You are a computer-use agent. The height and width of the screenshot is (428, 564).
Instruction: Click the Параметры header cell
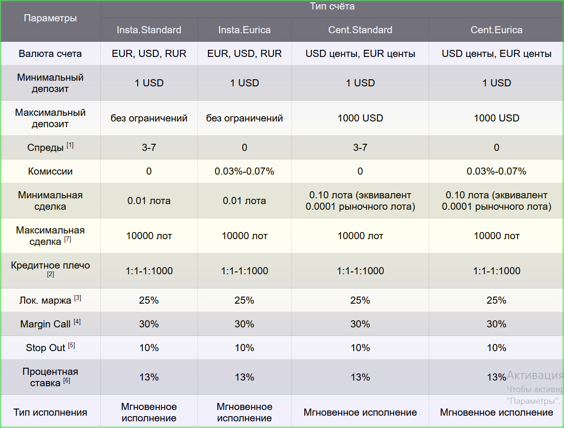point(50,19)
